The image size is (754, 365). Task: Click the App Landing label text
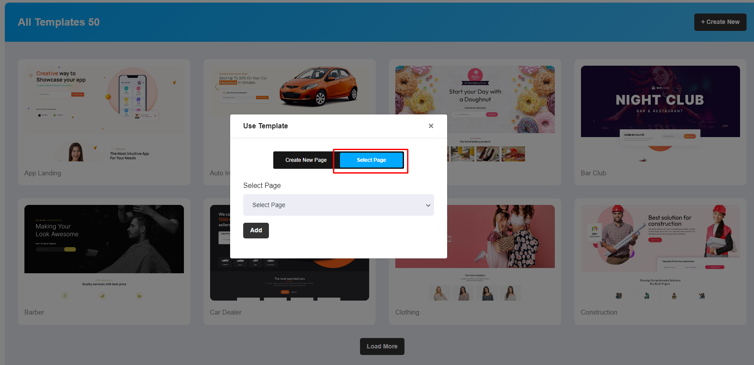[43, 173]
